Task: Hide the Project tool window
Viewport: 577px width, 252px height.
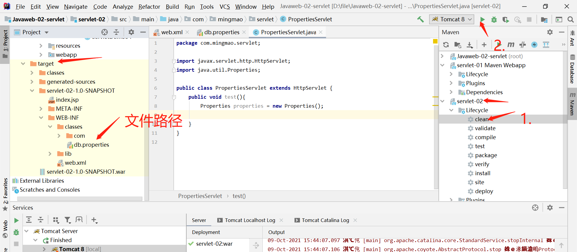Action: click(143, 32)
